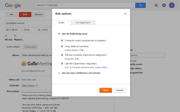Screen dimensions: 180x112
Task: Click the back arrow button
Action: pos(11,15)
